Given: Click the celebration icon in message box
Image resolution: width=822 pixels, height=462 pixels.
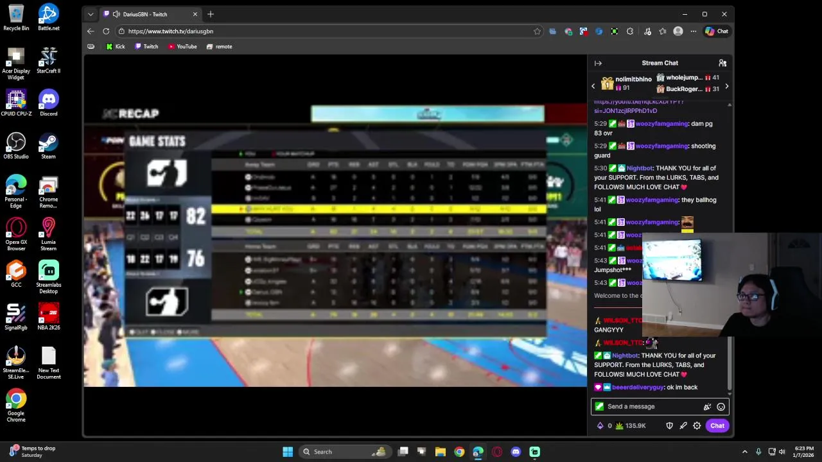Looking at the screenshot, I should click(x=707, y=407).
